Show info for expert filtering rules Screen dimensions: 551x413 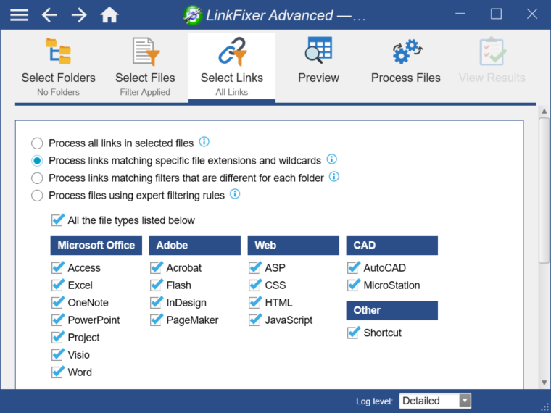click(235, 194)
